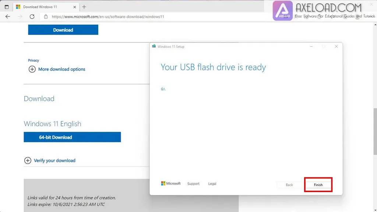Reload the page with the refresh icon

point(32,17)
